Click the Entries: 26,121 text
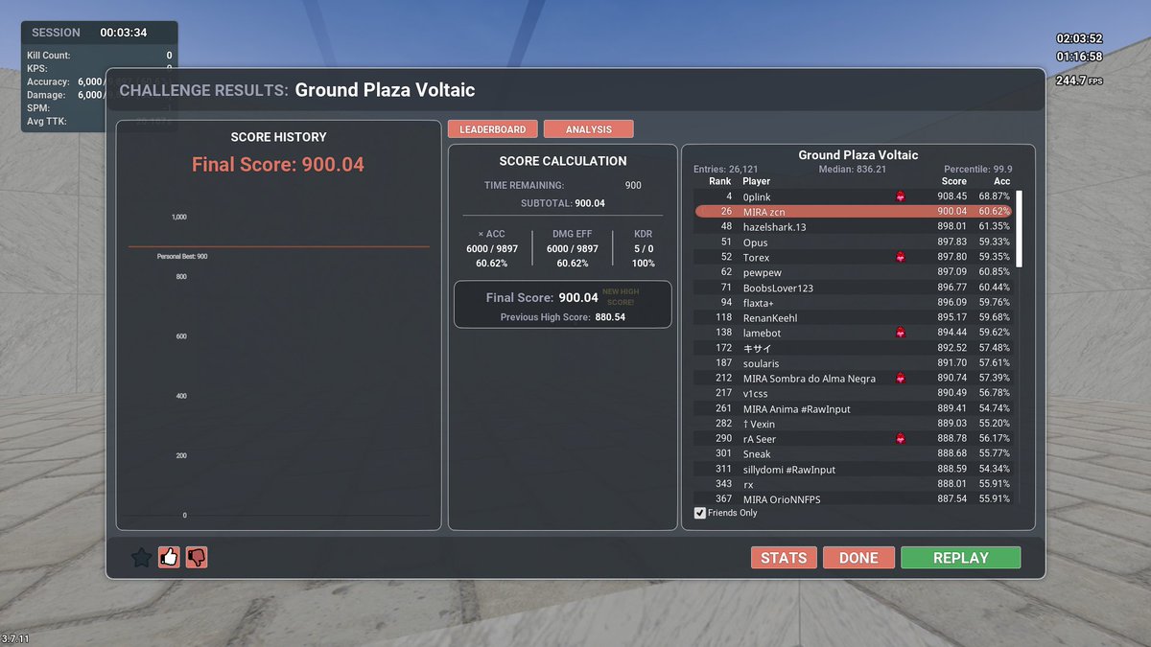Screen dimensions: 1151x647 (725, 170)
